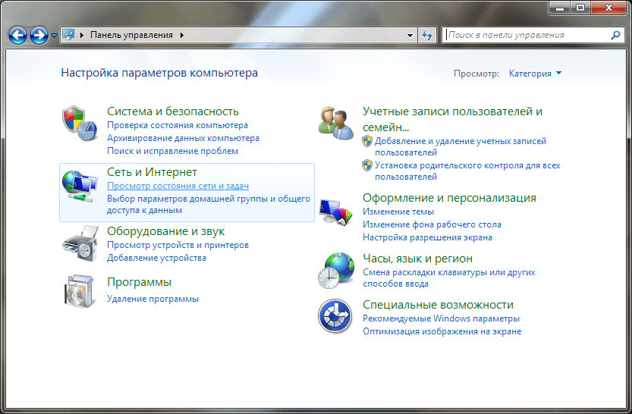Open Просмотр устройств и принтеров

[178, 245]
